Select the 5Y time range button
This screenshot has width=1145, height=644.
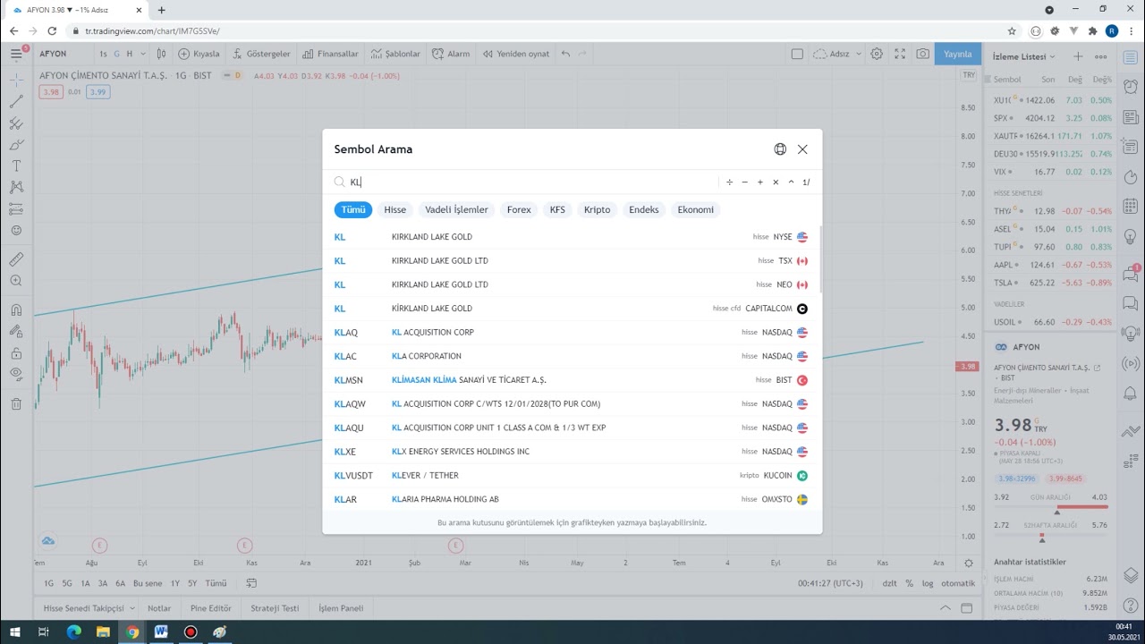click(192, 583)
